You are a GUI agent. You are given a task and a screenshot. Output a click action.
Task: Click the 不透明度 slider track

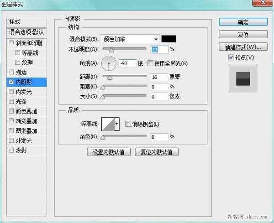pyautogui.click(x=124, y=49)
